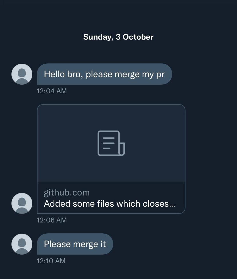
Task: Click the document placeholder icon in link card
Action: tap(111, 143)
